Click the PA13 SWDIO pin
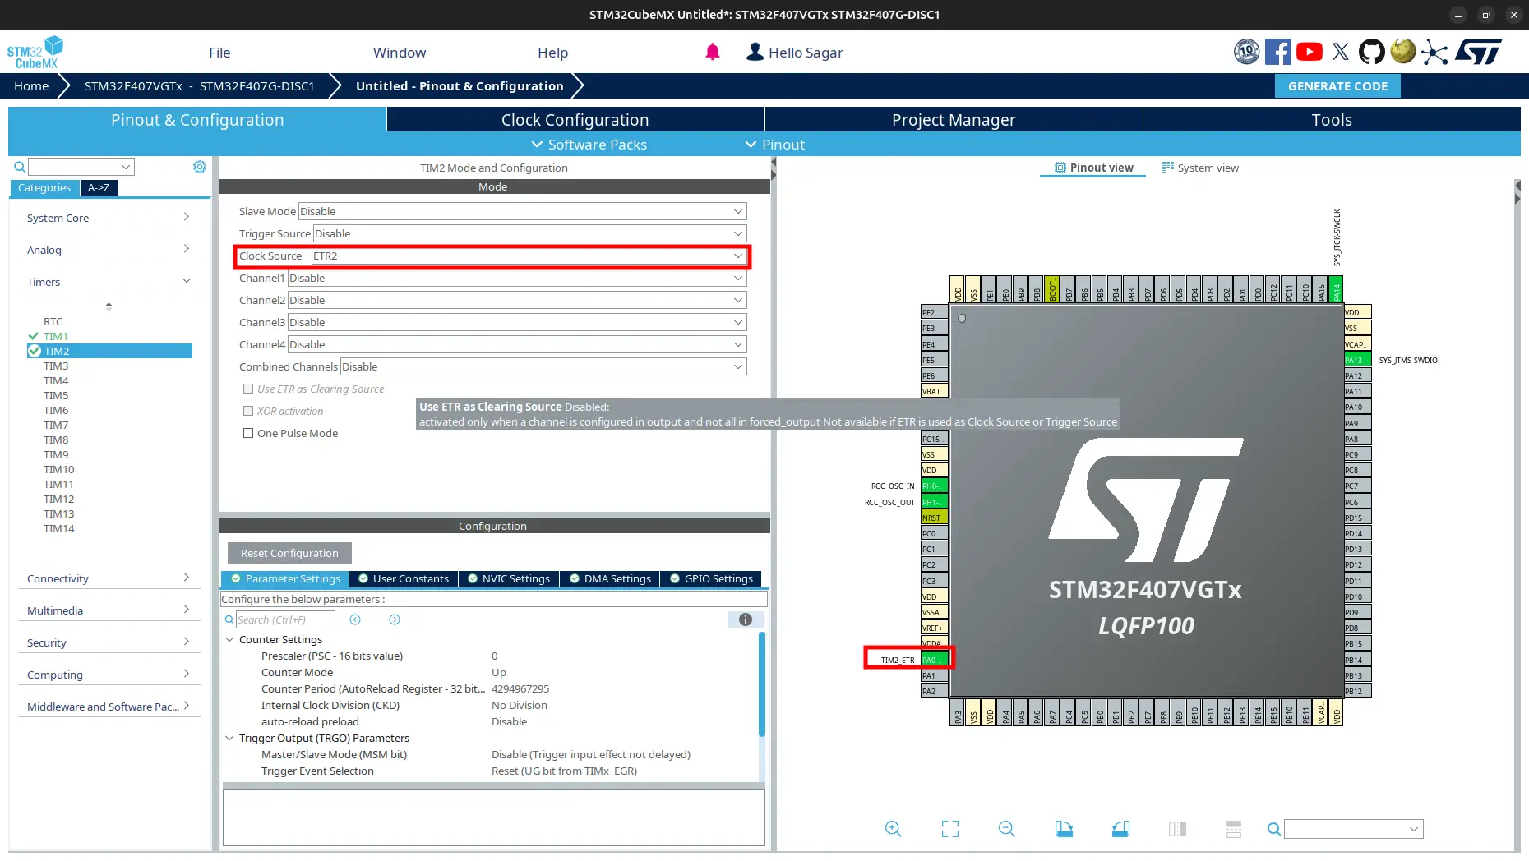 pyautogui.click(x=1357, y=360)
